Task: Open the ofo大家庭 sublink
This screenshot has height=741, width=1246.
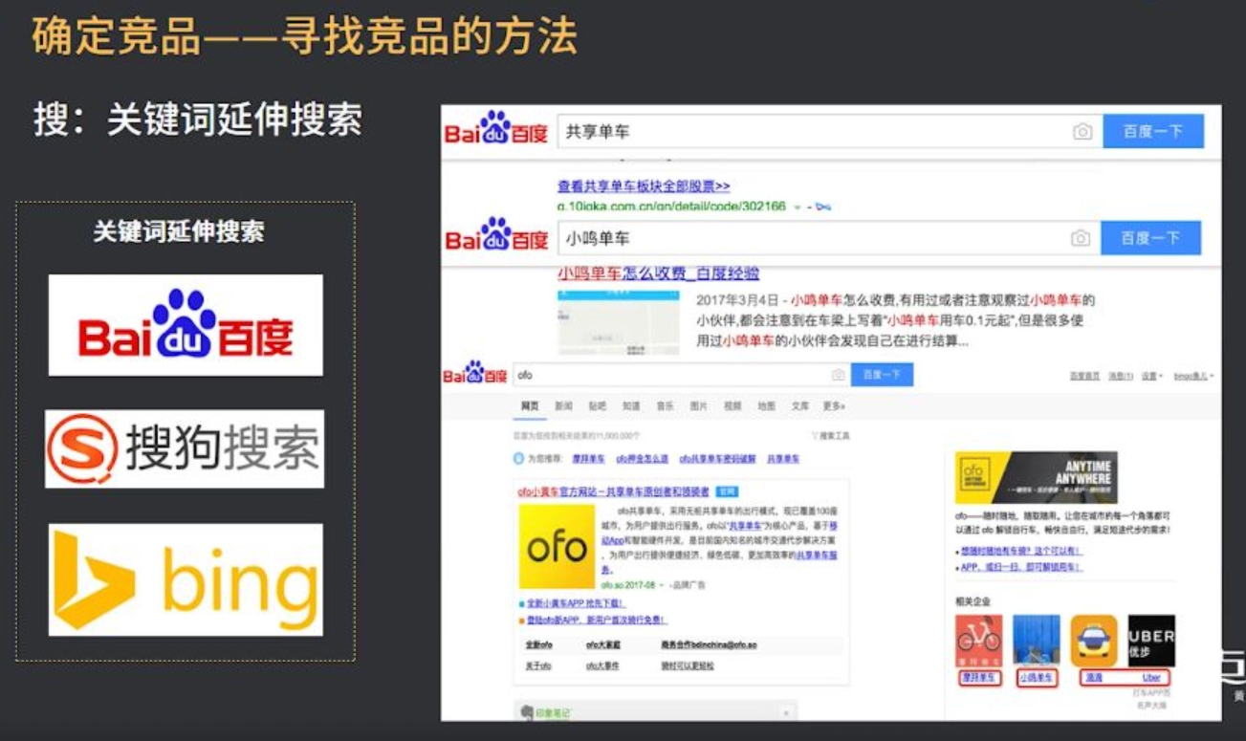Action: coord(601,645)
